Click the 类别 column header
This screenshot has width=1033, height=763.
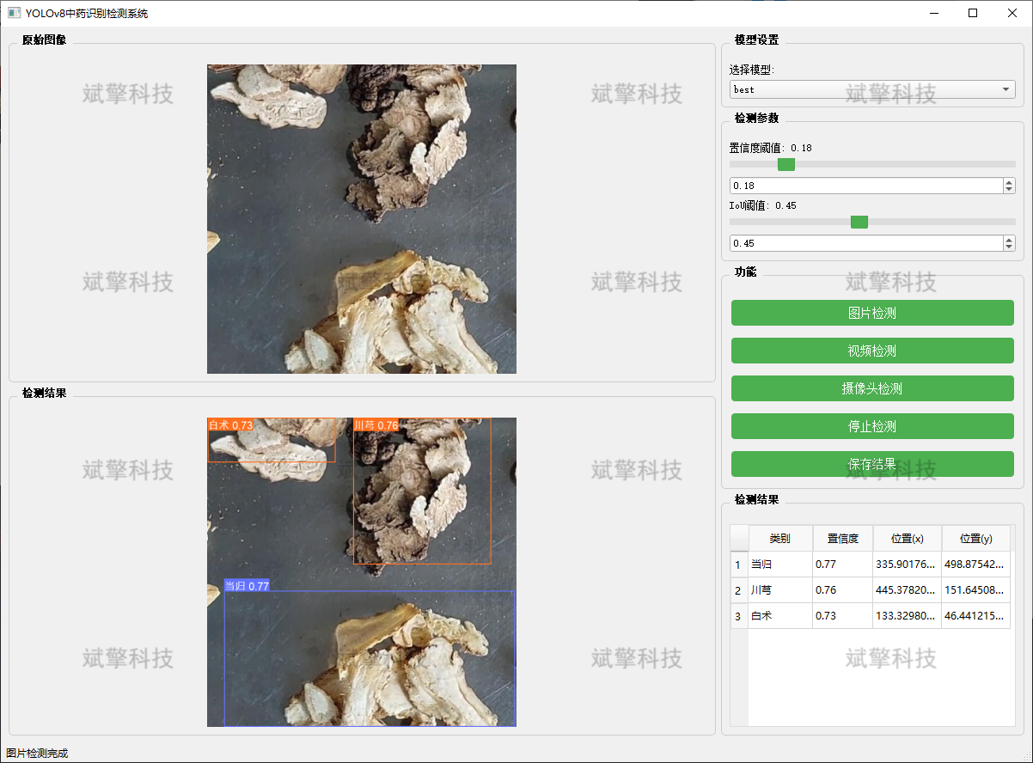pos(780,539)
